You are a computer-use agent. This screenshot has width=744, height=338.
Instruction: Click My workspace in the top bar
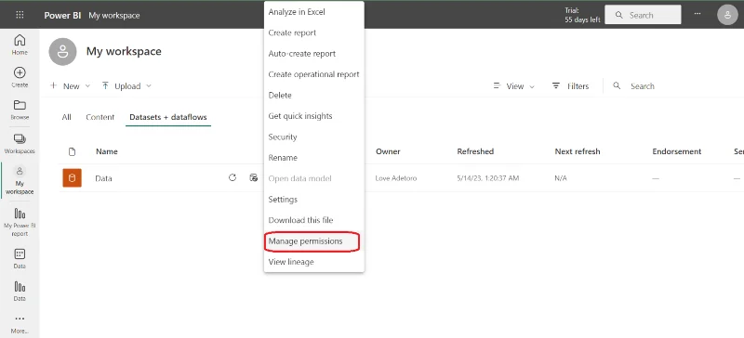click(114, 16)
